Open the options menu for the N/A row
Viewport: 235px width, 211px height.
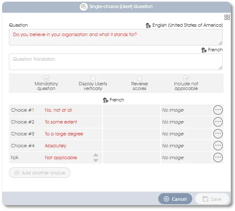click(218, 158)
